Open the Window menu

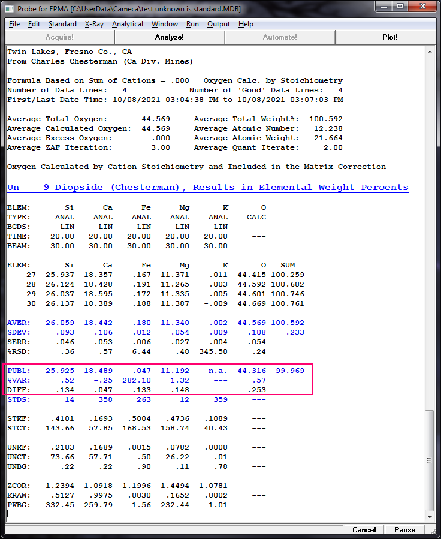coord(165,24)
